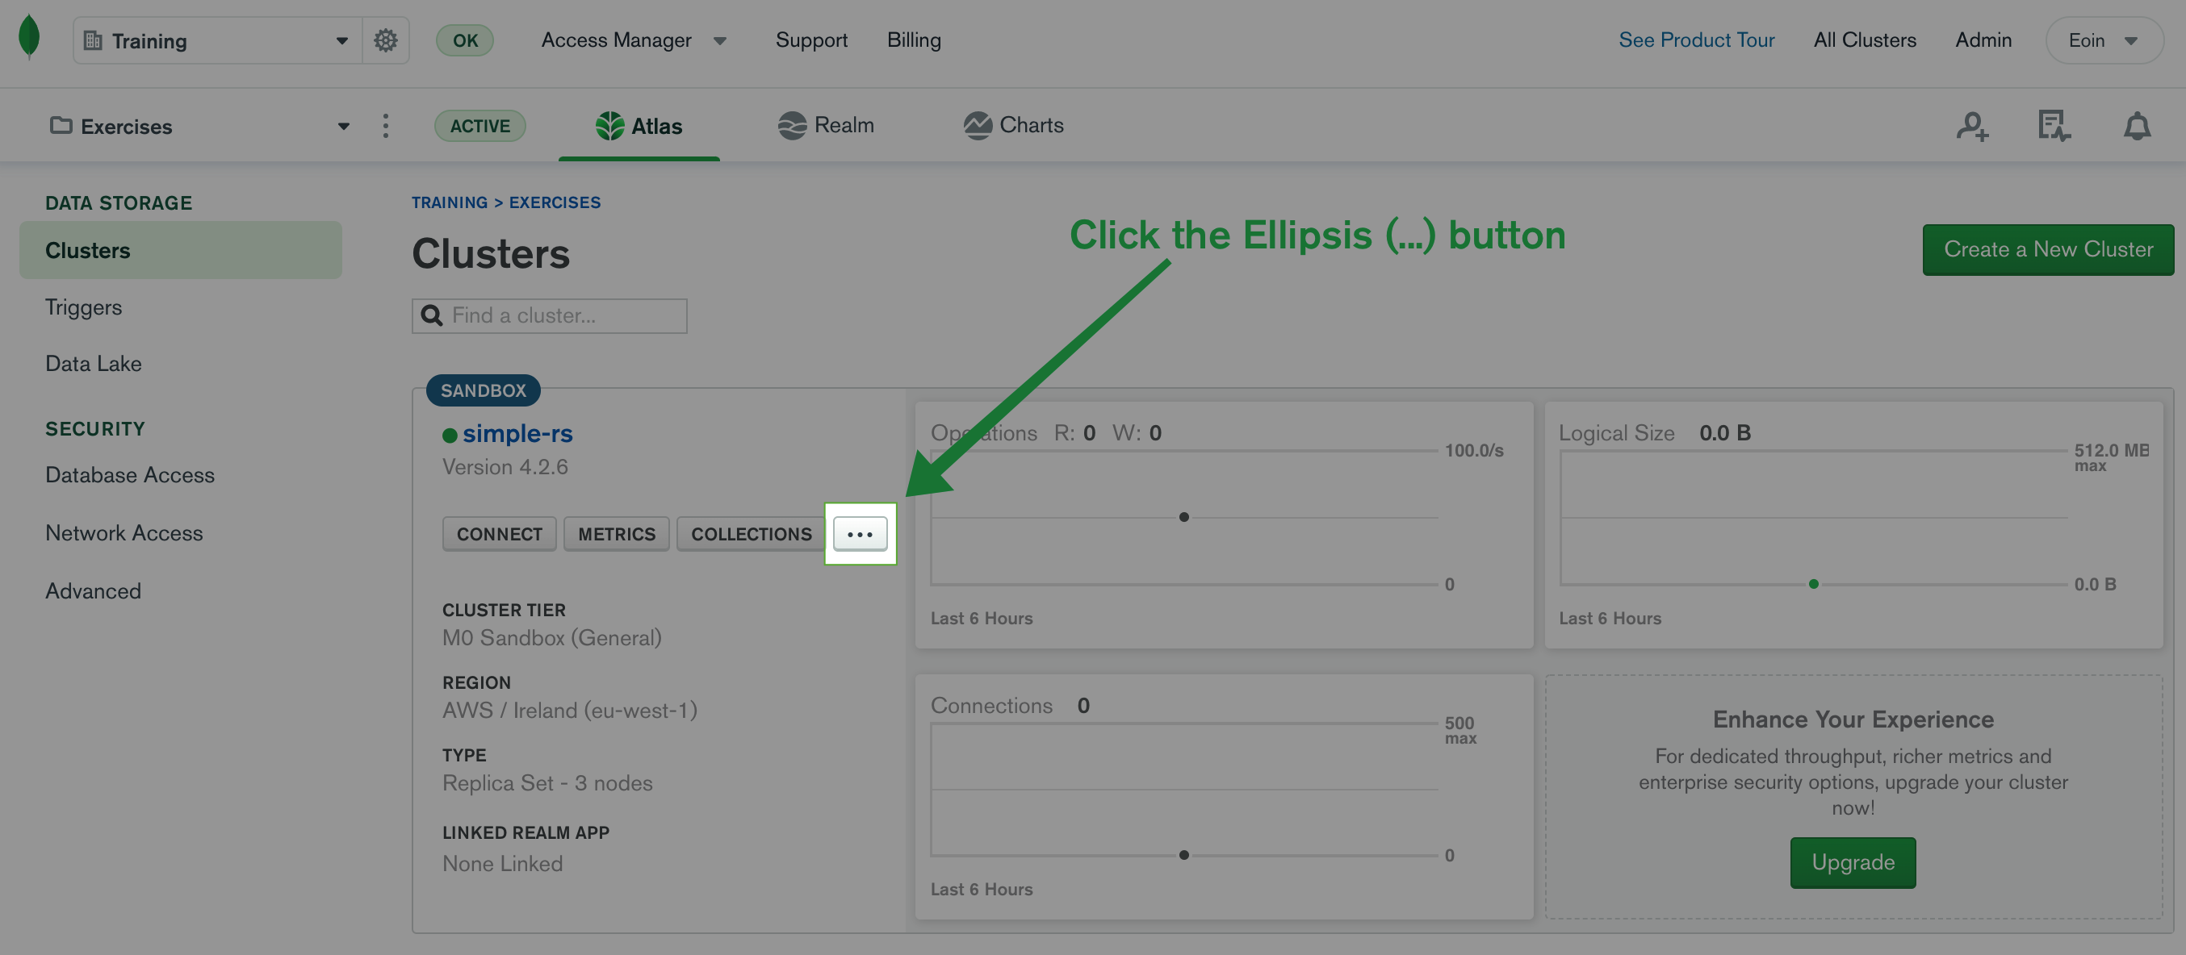Viewport: 2186px width, 955px height.
Task: Click the CONNECT button
Action: click(499, 534)
